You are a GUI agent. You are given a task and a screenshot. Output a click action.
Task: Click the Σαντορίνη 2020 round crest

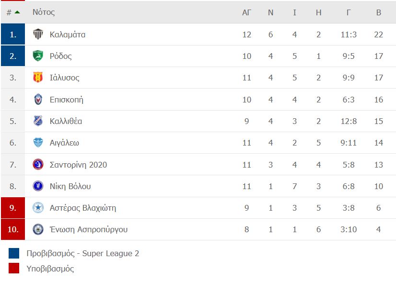pyautogui.click(x=38, y=164)
